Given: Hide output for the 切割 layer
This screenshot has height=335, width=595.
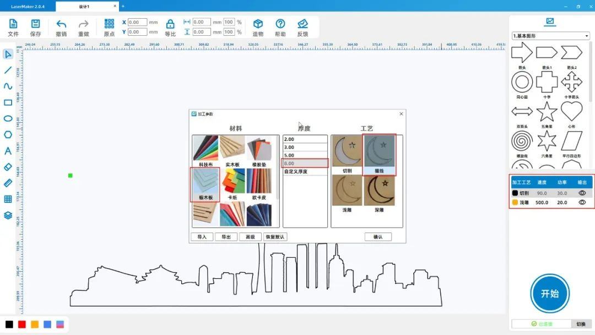Looking at the screenshot, I should 581,193.
